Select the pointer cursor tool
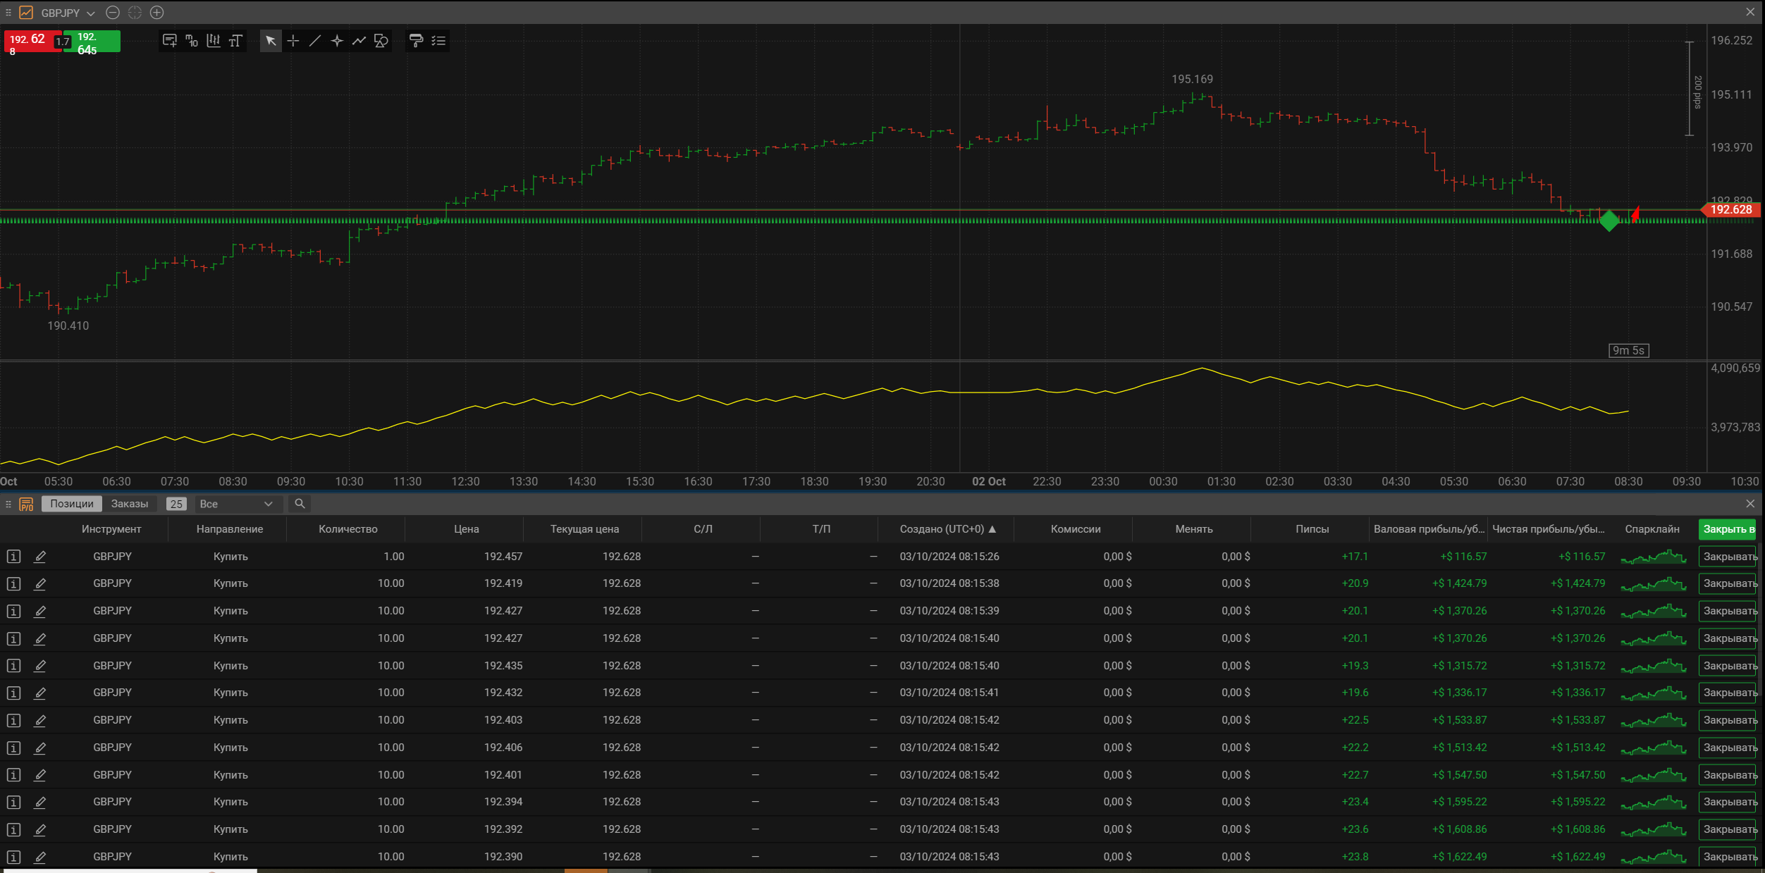Screen dimensions: 1765x873 point(271,41)
